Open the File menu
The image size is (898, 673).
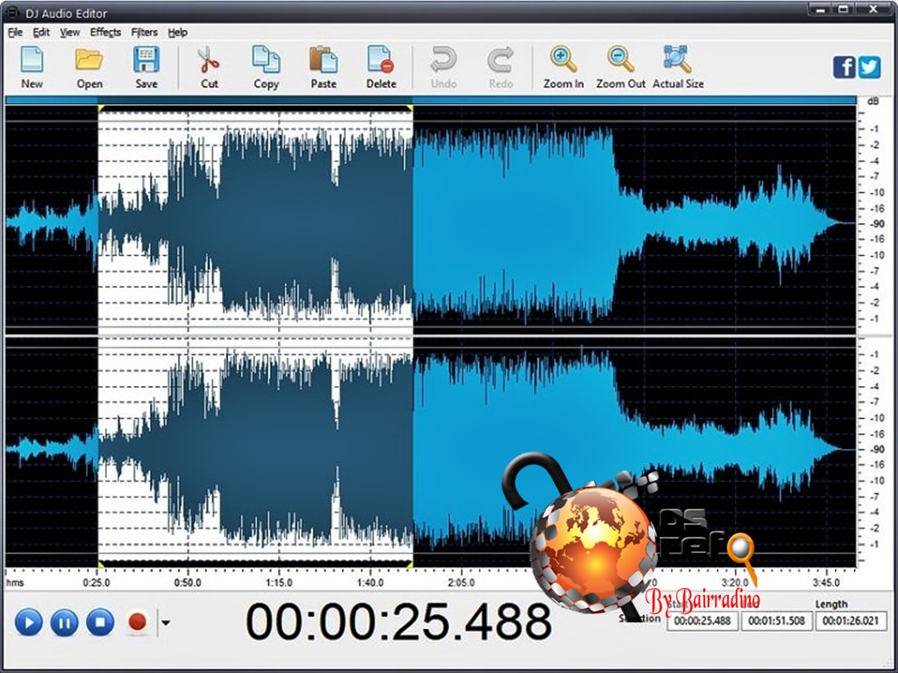(16, 32)
